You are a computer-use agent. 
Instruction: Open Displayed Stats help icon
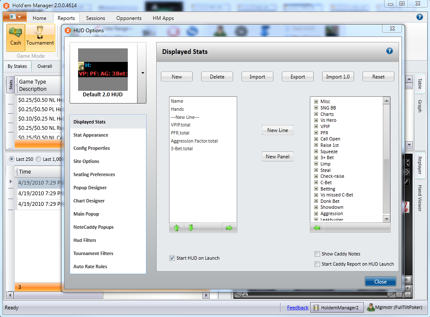[389, 51]
